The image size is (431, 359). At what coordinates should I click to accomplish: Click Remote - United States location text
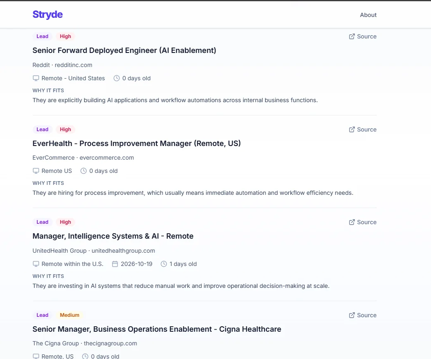coord(73,78)
